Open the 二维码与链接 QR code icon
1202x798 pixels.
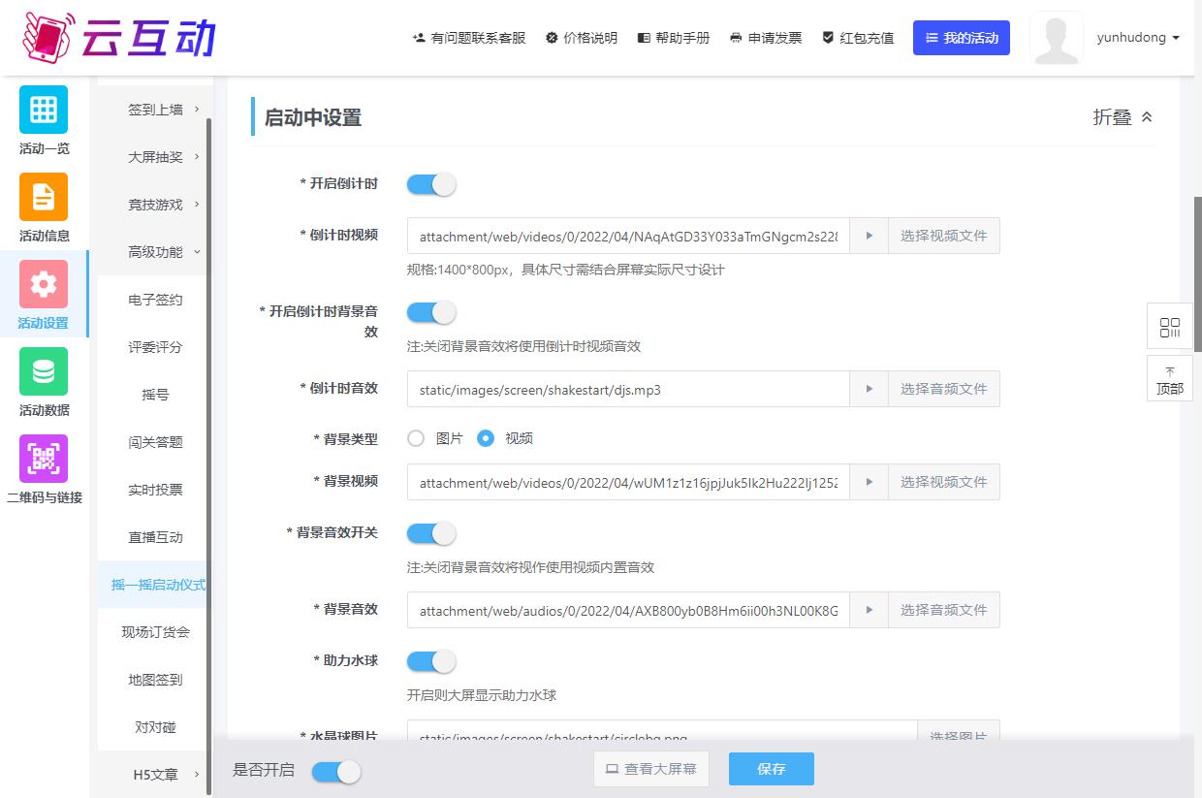[x=44, y=459]
